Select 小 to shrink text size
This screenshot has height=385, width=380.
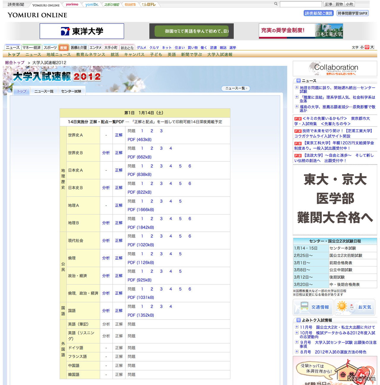pos(362,47)
